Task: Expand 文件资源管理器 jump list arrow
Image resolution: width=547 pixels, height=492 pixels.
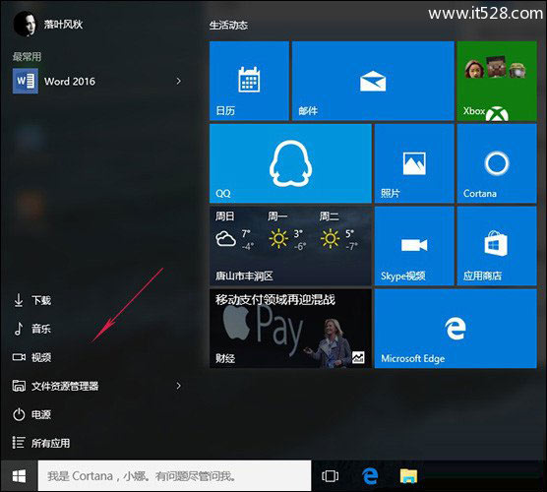Action: point(179,386)
